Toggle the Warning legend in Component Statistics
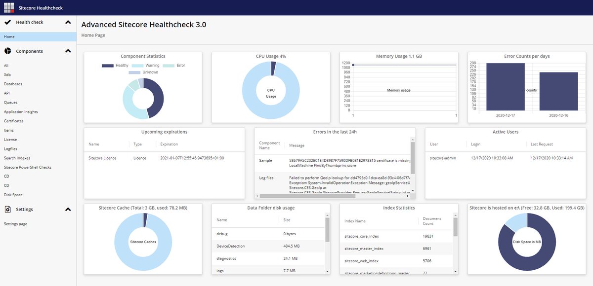This screenshot has height=286, width=593. tap(146, 66)
